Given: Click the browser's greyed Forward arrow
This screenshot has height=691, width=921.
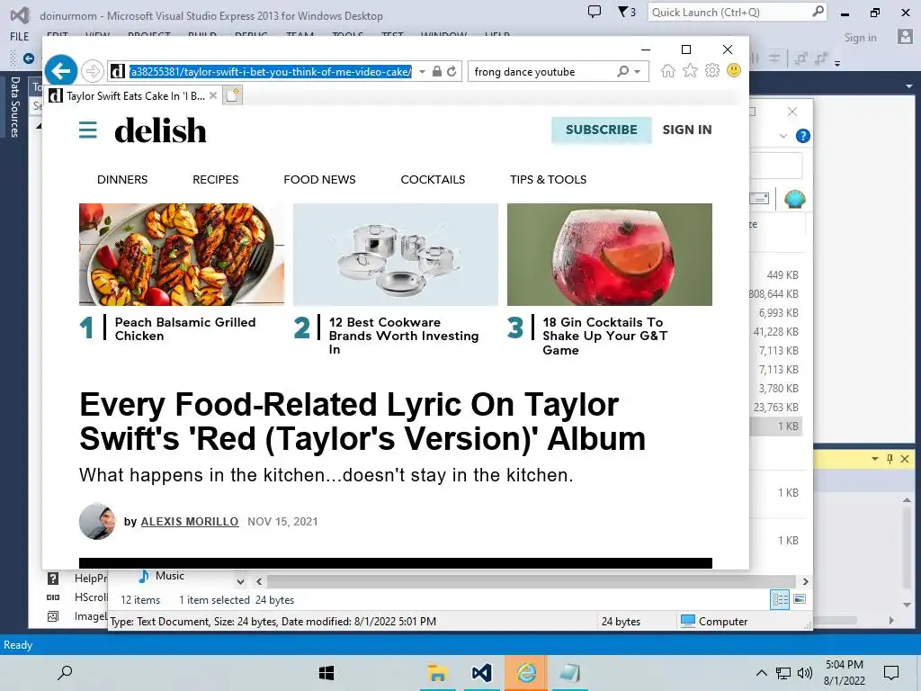Looking at the screenshot, I should 93,72.
